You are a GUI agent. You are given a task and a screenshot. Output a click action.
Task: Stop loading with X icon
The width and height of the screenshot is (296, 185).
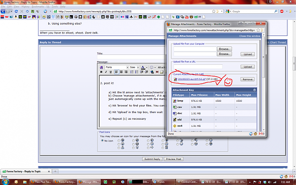click(22, 11)
